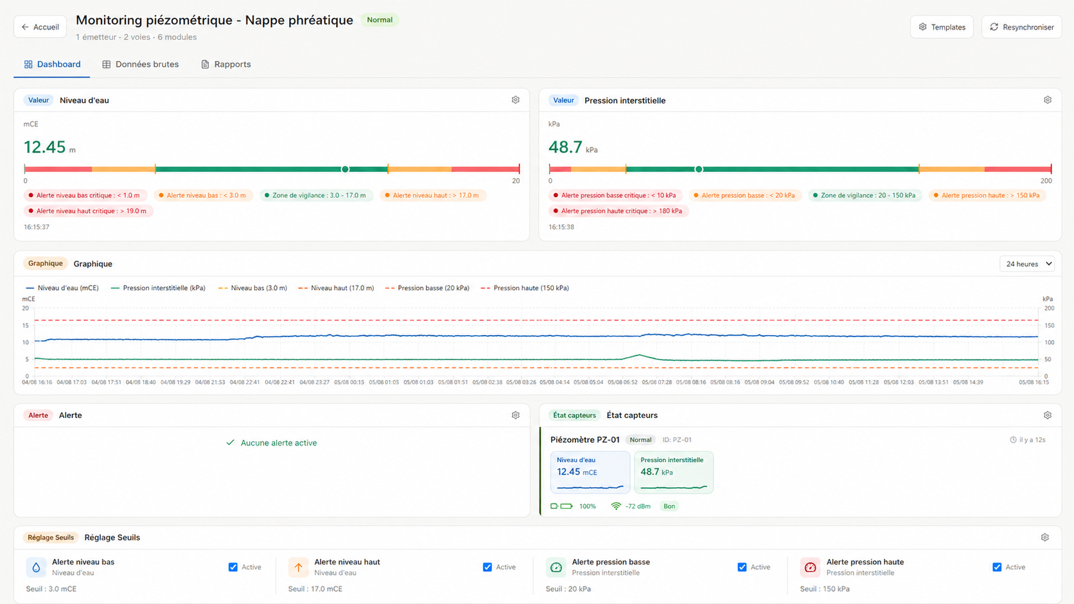The width and height of the screenshot is (1074, 604).
Task: Click 'Alerte niveau haut : > 17.0 m' chip
Action: pos(432,195)
